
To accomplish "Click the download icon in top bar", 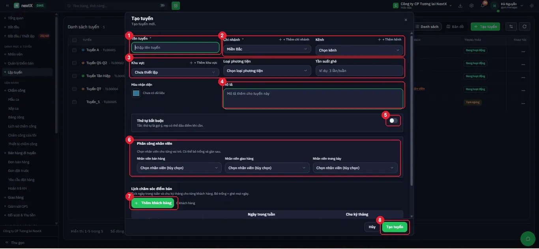I will click(x=460, y=6).
